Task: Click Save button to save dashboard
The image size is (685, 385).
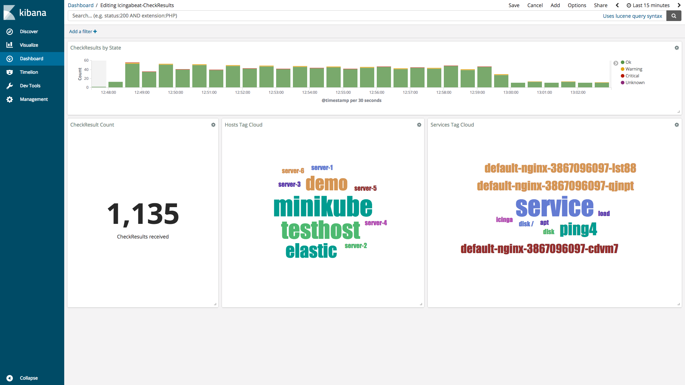Action: (x=513, y=5)
